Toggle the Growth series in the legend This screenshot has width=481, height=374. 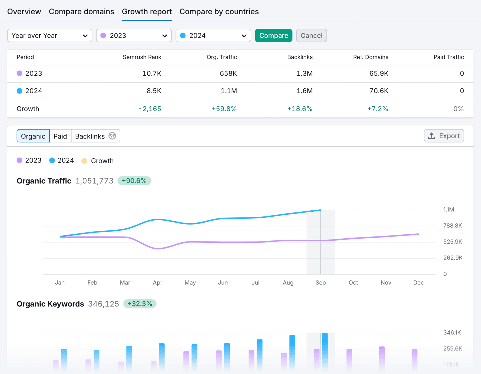(97, 161)
